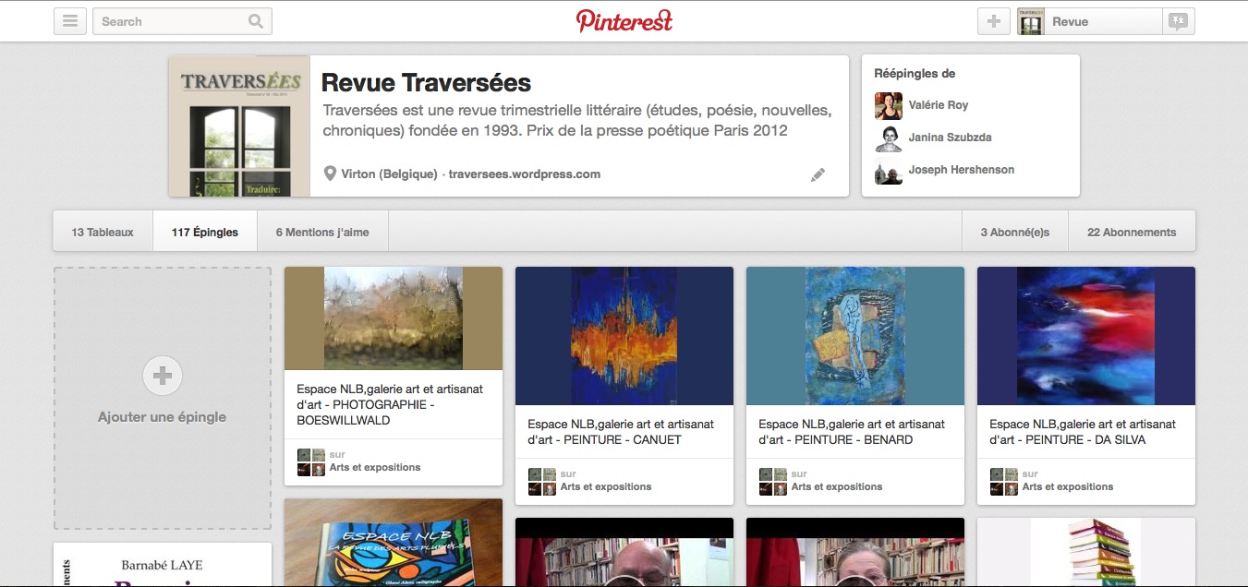This screenshot has height=587, width=1248.
Task: Click the plus add pin button in header
Action: pyautogui.click(x=994, y=21)
